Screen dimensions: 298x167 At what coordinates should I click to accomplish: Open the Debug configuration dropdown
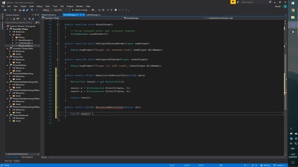(47, 10)
